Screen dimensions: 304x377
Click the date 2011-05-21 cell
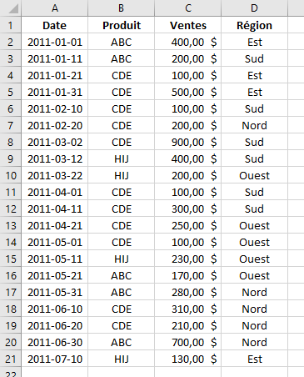55,275
